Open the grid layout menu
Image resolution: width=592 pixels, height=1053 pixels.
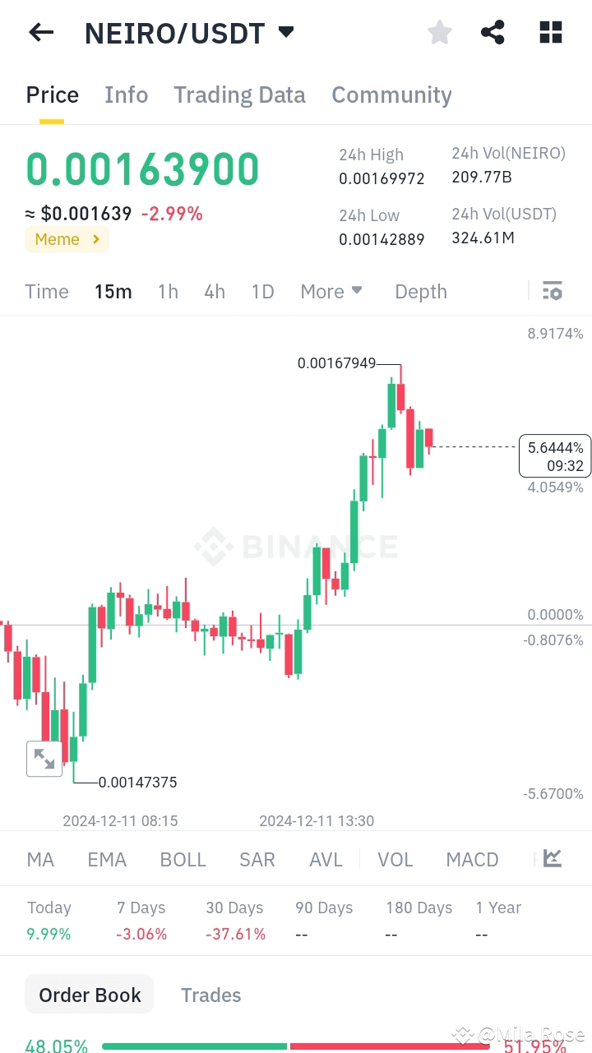pos(549,32)
